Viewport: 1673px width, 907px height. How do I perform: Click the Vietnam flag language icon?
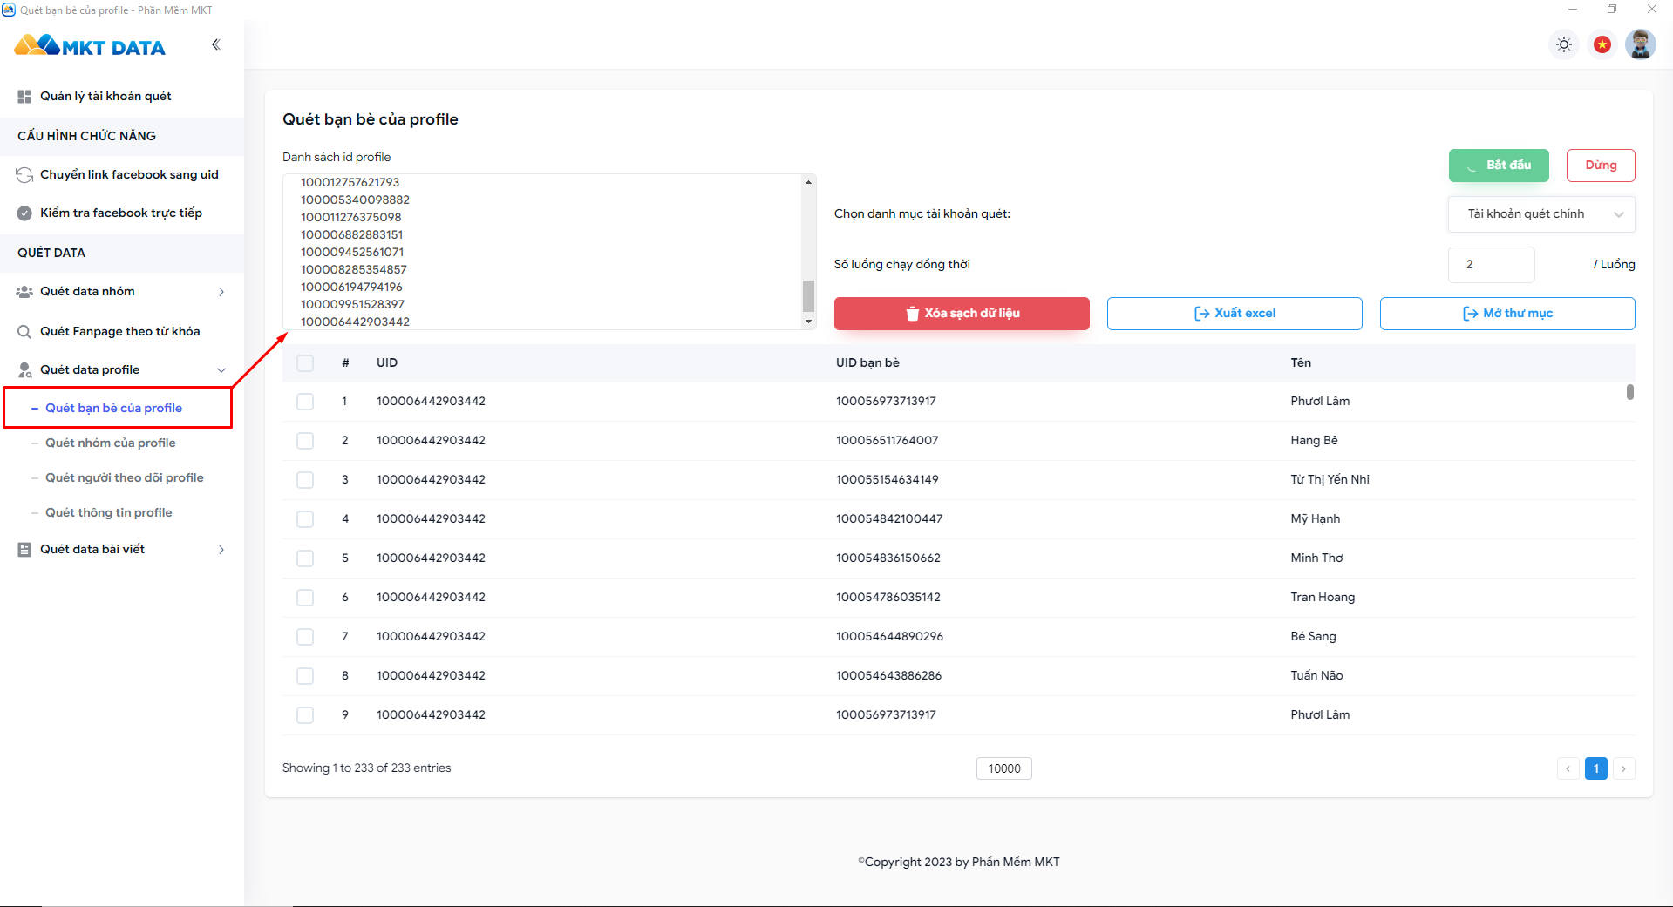[1602, 44]
